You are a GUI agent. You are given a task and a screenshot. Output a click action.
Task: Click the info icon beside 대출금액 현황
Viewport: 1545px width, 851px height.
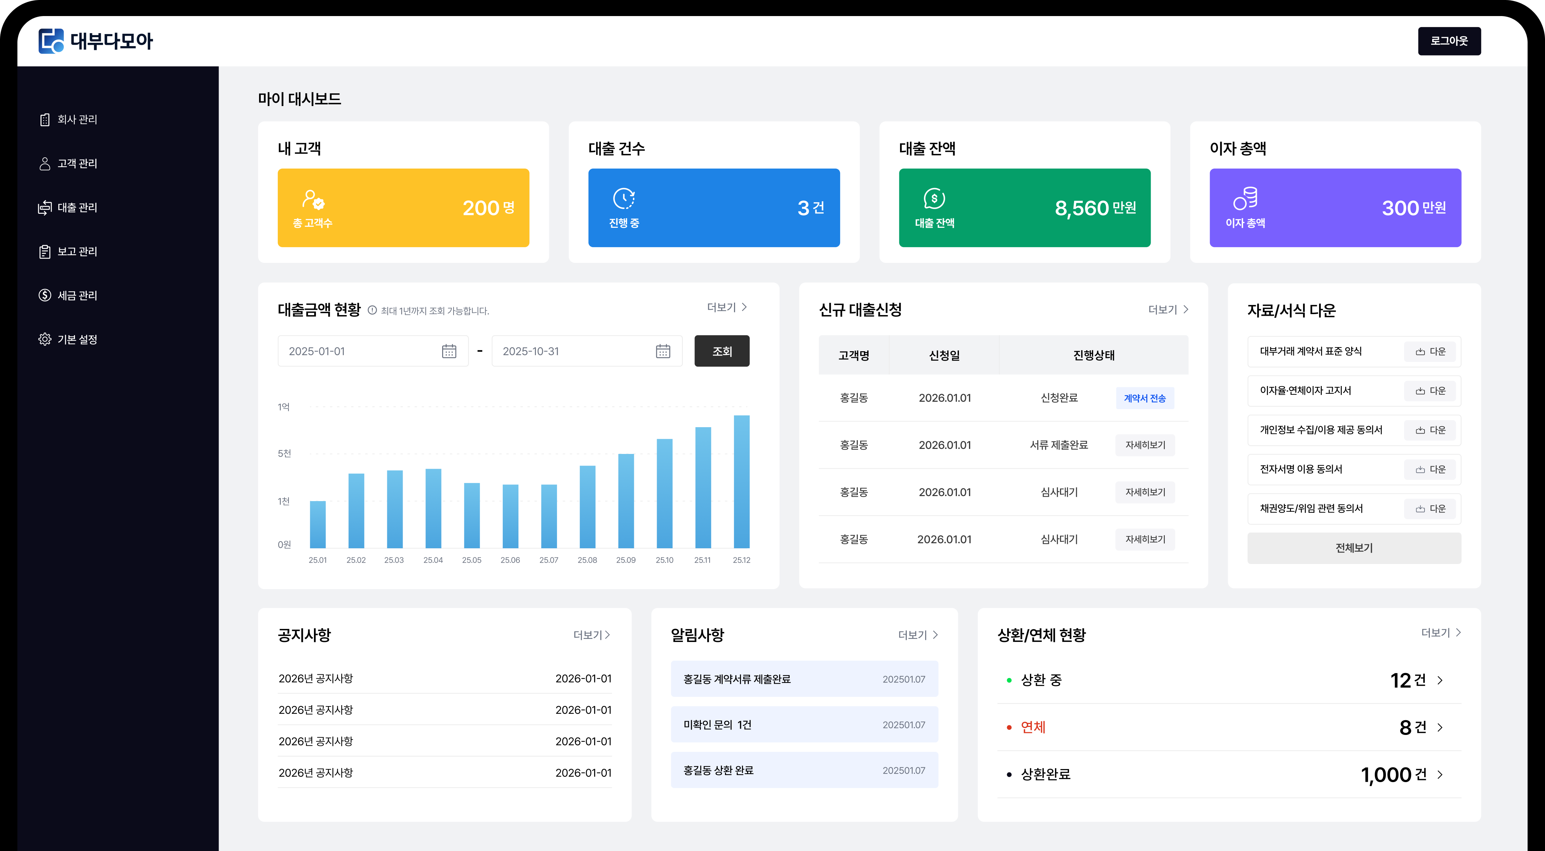point(372,310)
